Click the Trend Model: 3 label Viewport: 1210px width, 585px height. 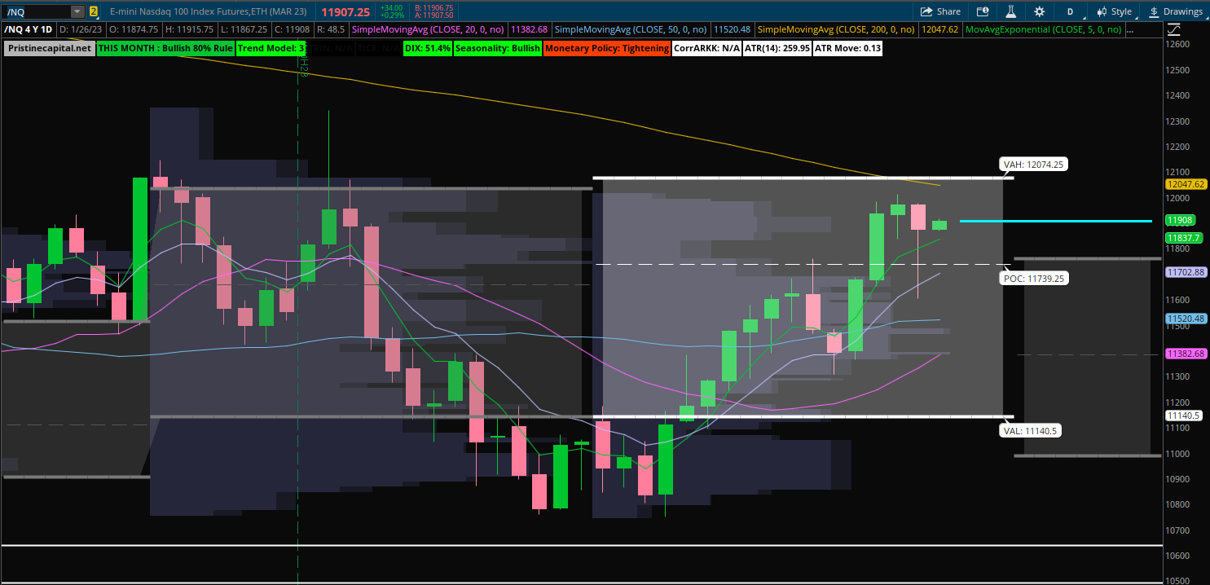[x=271, y=48]
